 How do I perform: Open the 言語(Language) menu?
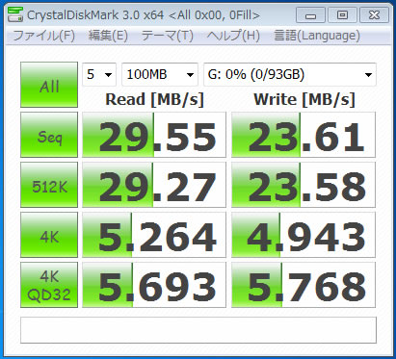click(317, 36)
